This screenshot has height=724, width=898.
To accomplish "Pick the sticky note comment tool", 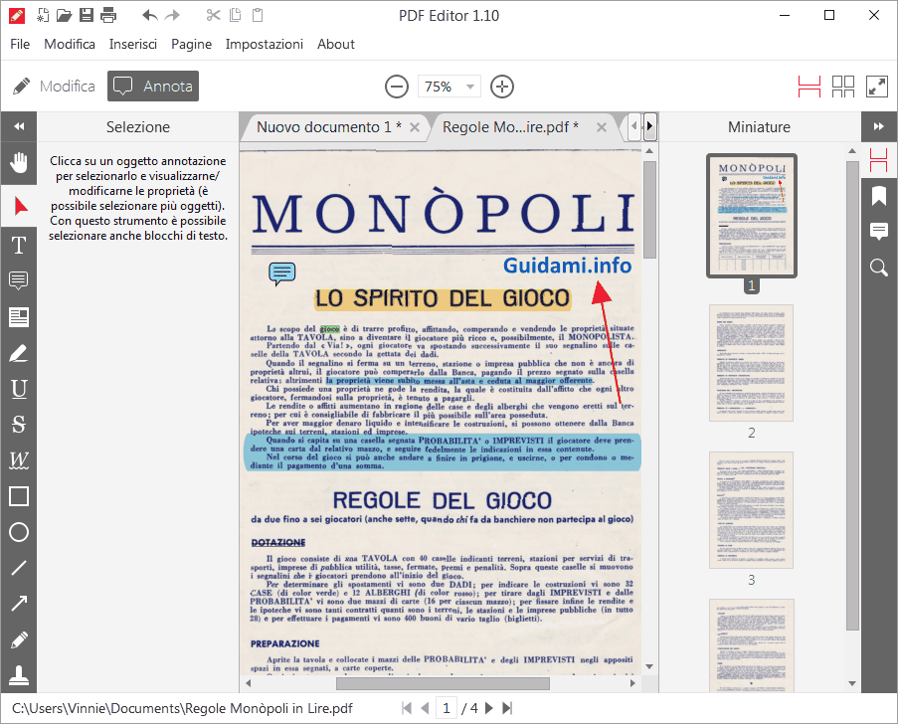I will pyautogui.click(x=19, y=280).
